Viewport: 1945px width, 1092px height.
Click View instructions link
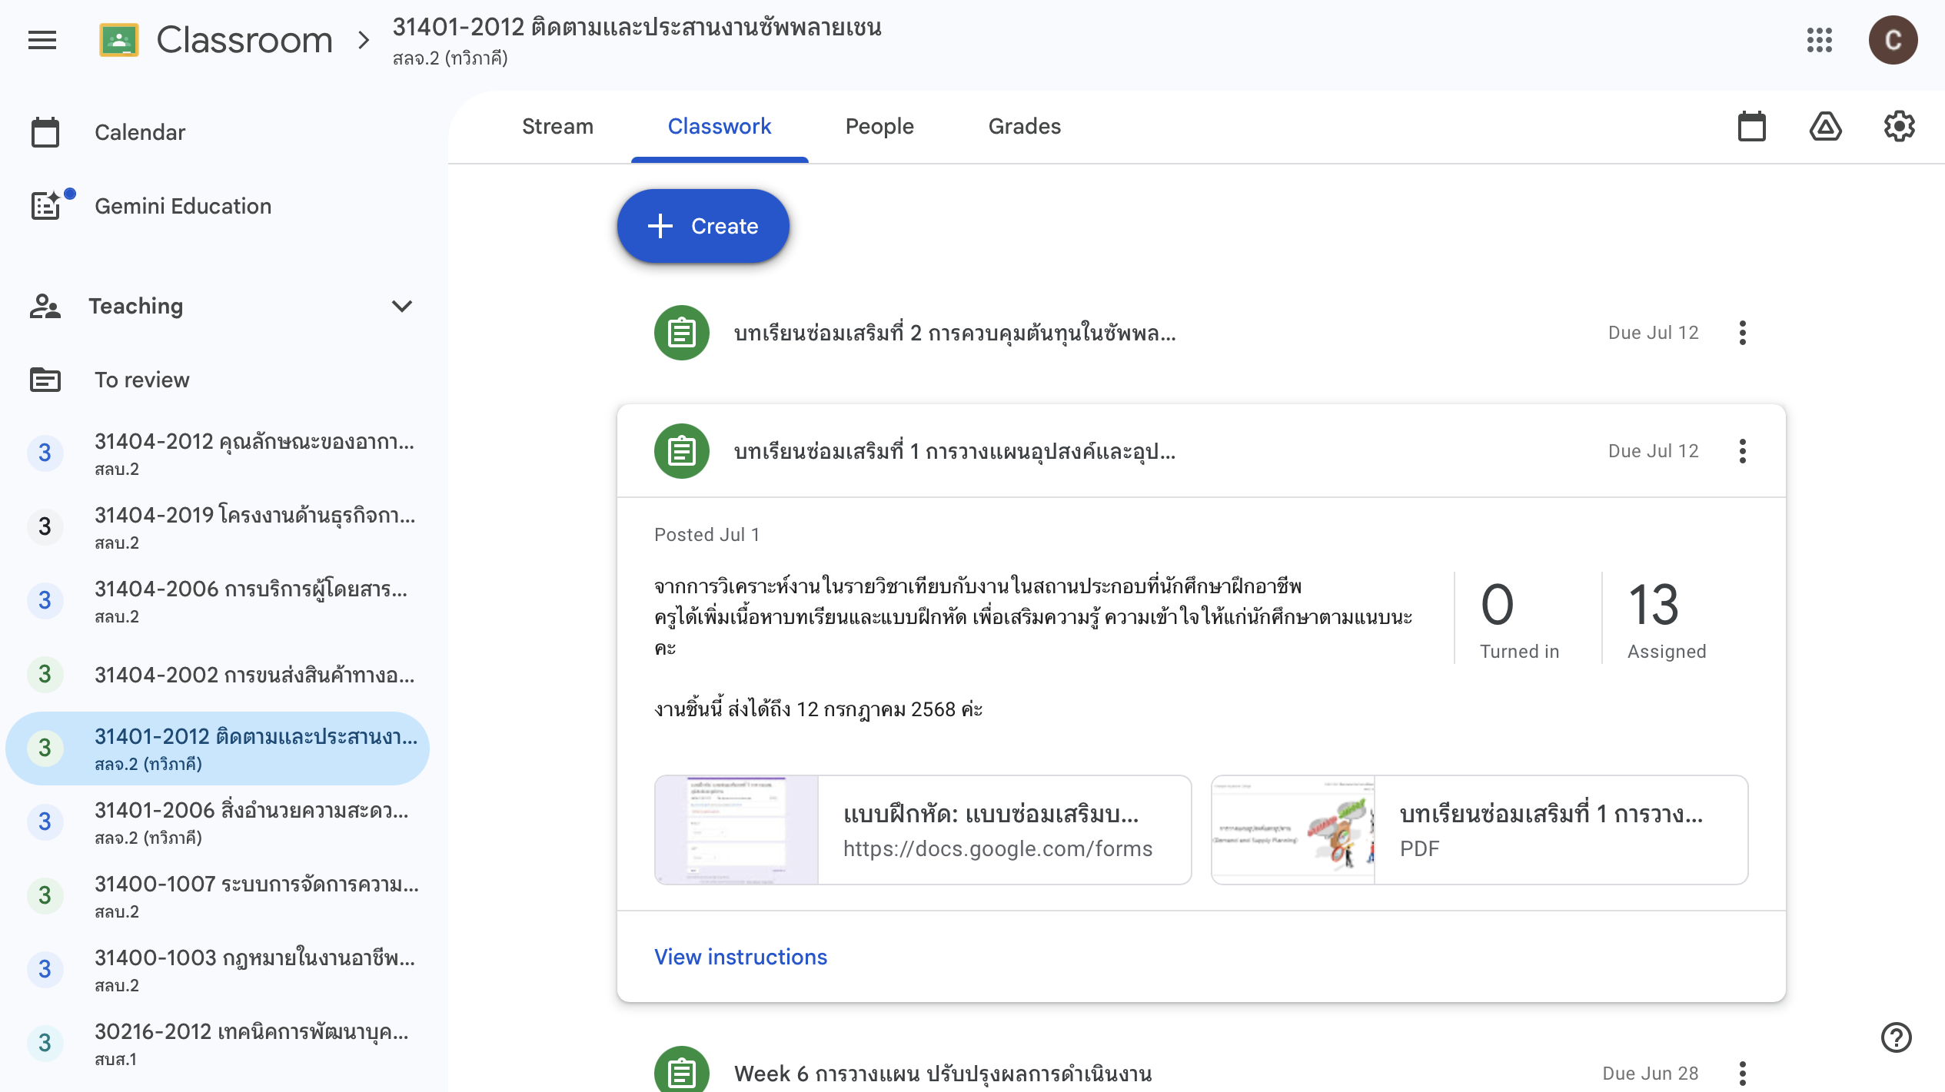[740, 957]
